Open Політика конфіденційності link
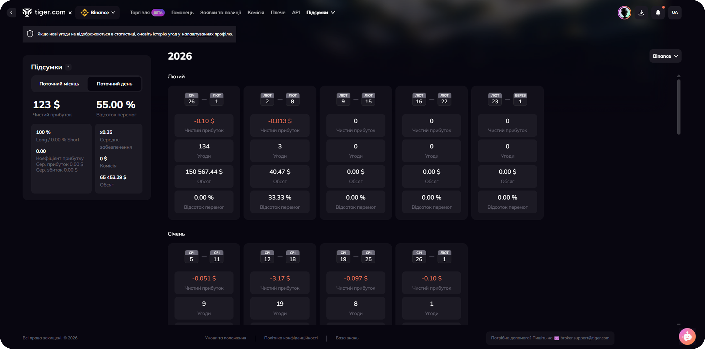Image resolution: width=705 pixels, height=349 pixels. coord(290,338)
